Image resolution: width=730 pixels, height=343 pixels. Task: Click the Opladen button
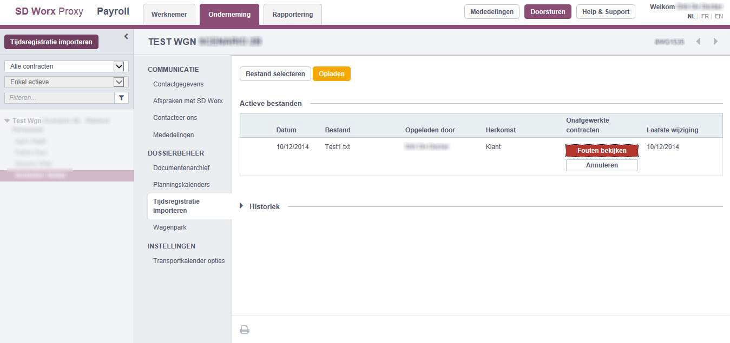[331, 74]
